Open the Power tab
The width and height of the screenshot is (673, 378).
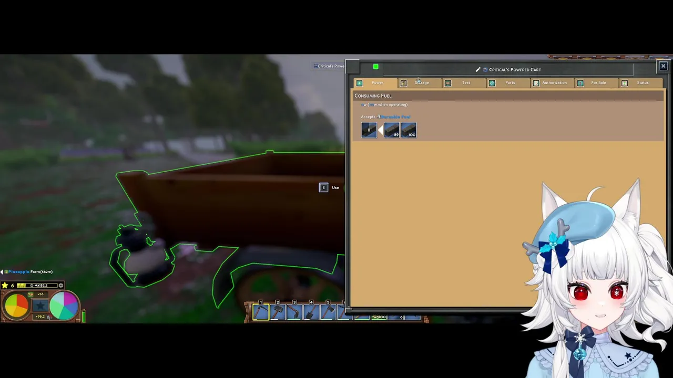coord(375,83)
